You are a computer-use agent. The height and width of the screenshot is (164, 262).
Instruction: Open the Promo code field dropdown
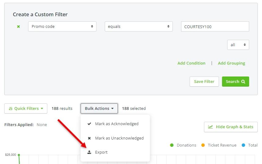(62, 26)
